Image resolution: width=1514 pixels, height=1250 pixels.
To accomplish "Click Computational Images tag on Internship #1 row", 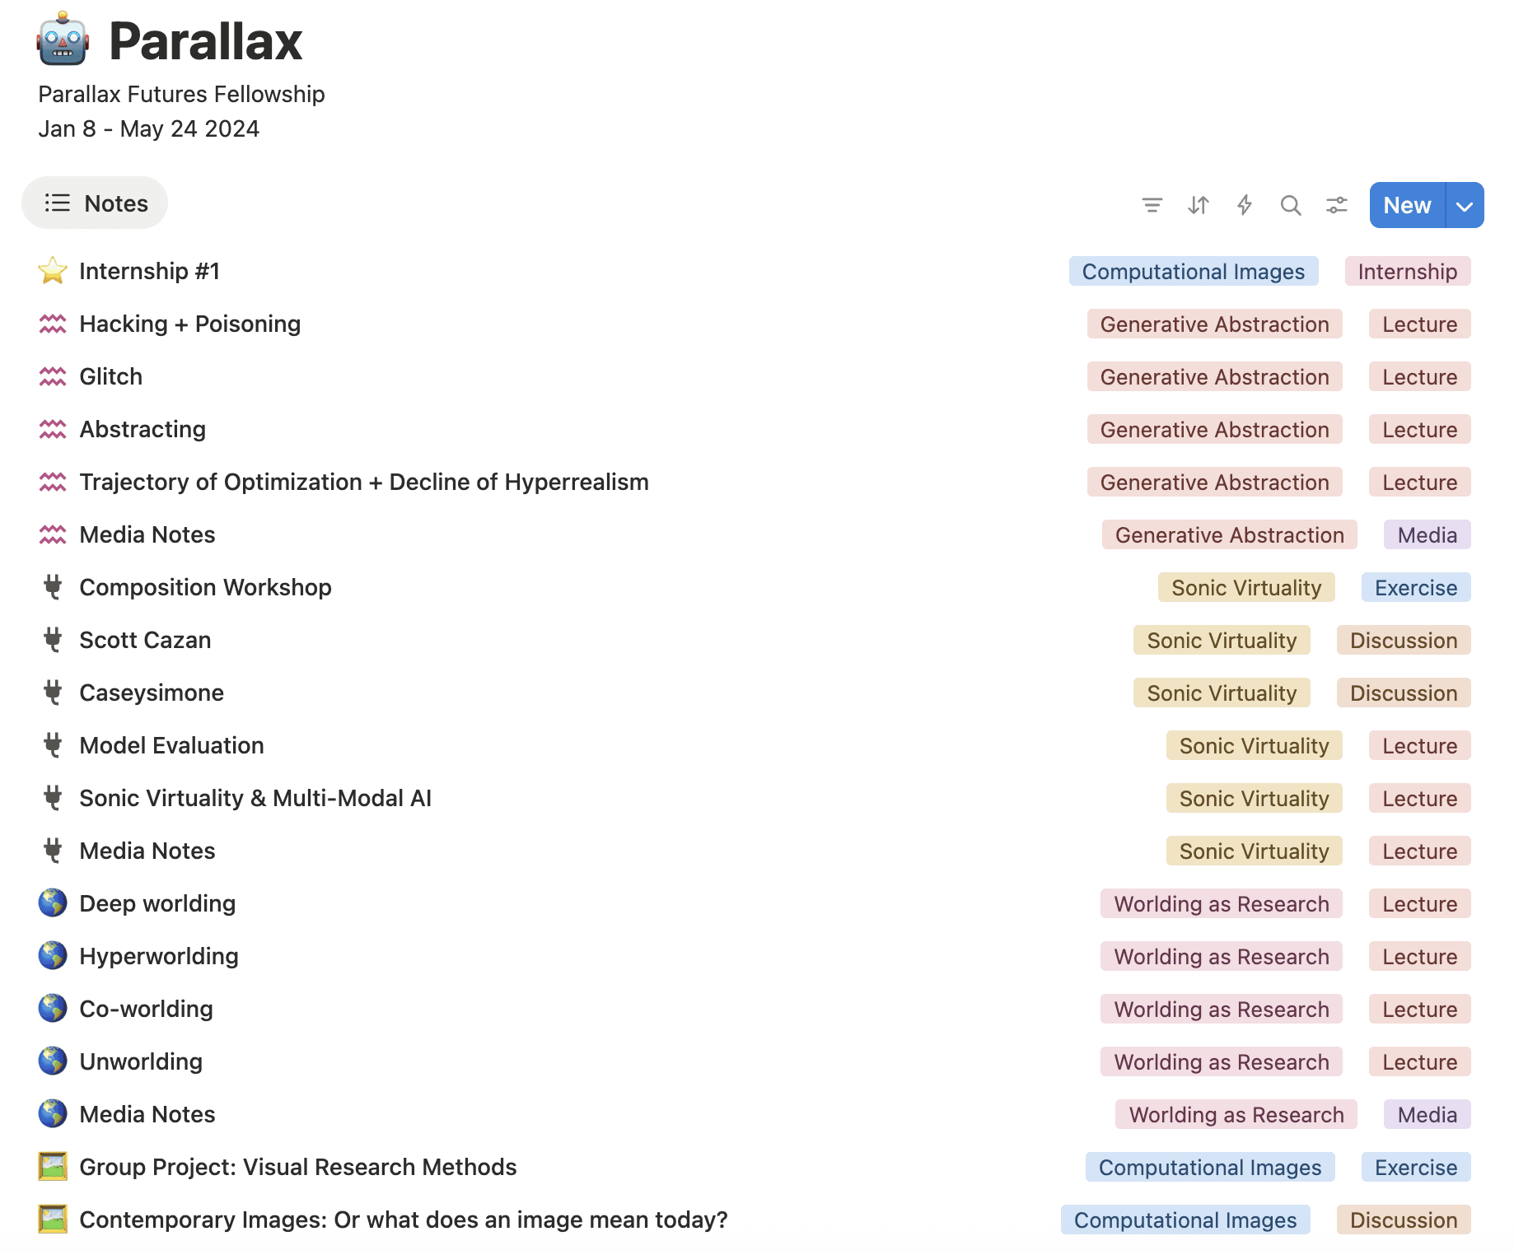I will tap(1194, 271).
